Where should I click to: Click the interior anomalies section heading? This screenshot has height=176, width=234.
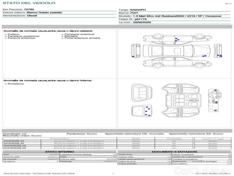[48, 80]
